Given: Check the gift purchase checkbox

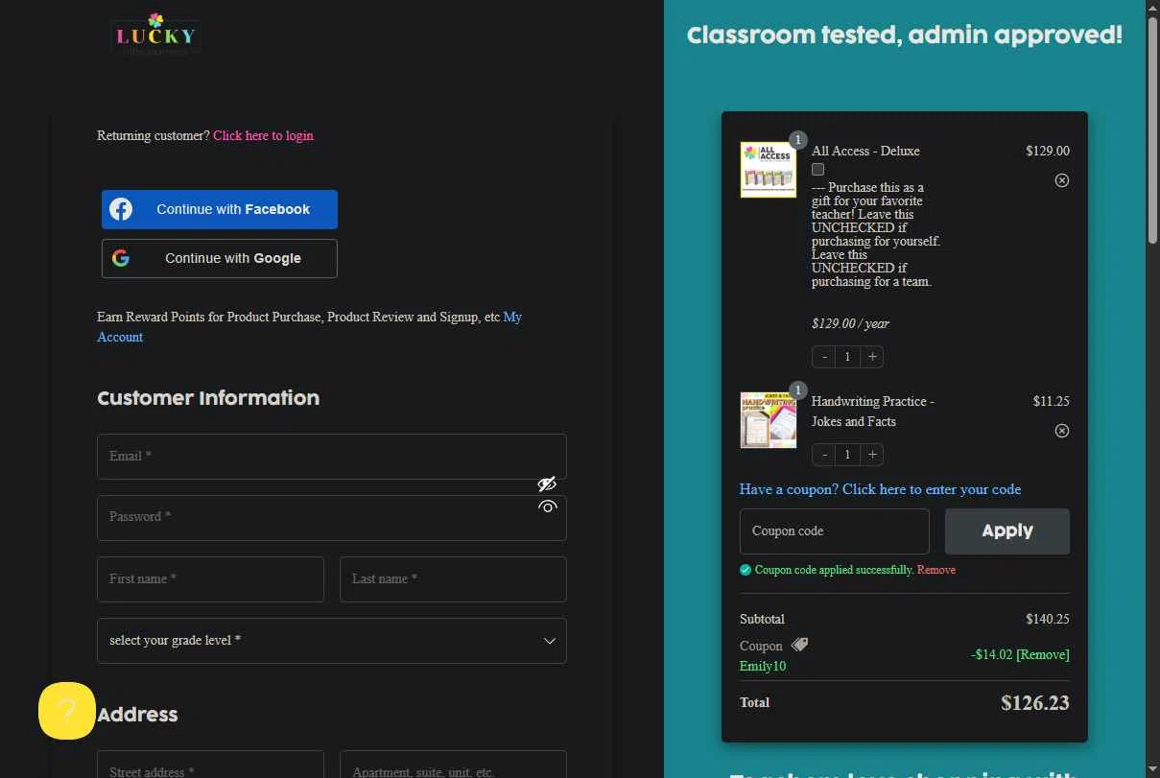Looking at the screenshot, I should pyautogui.click(x=817, y=169).
